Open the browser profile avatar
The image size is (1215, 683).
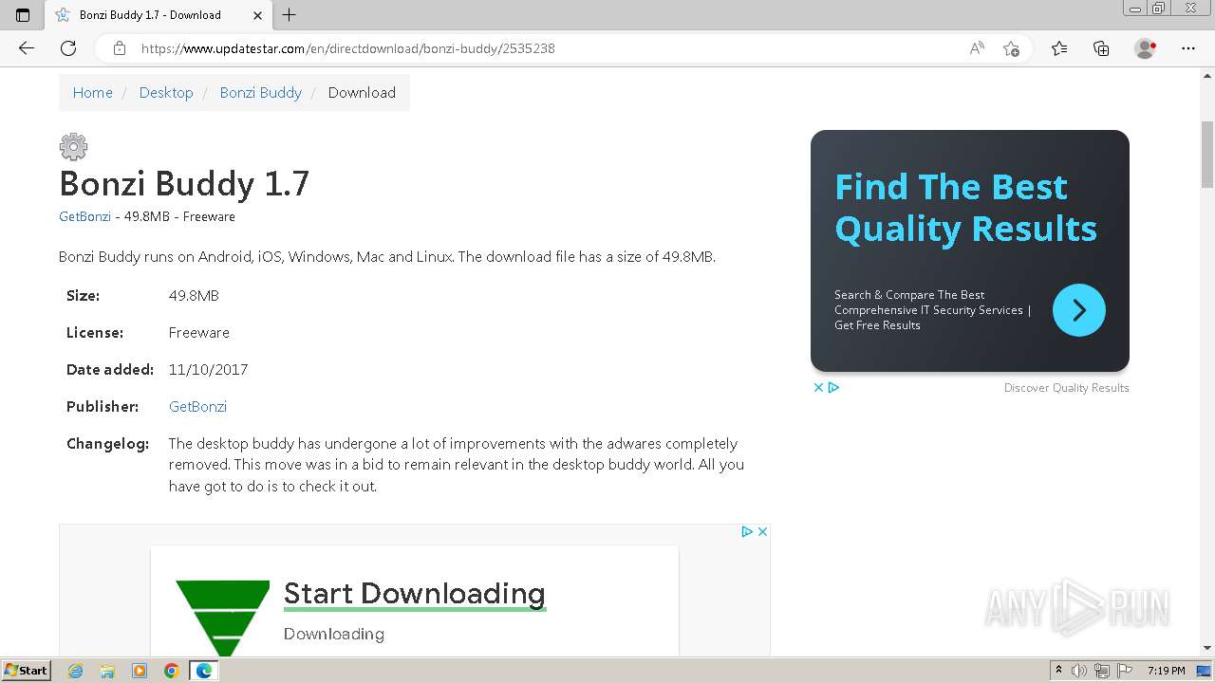(x=1145, y=48)
